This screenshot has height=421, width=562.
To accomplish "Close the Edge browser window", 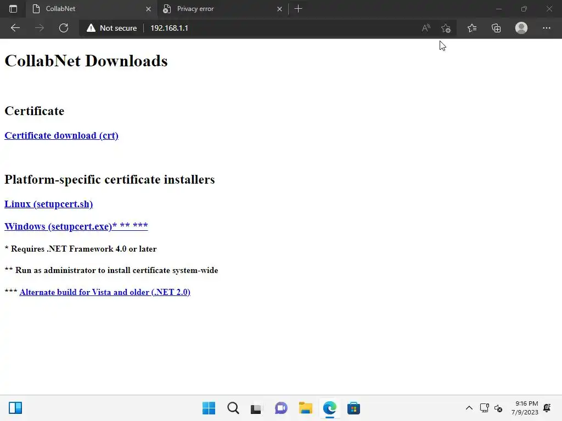I will [x=549, y=9].
